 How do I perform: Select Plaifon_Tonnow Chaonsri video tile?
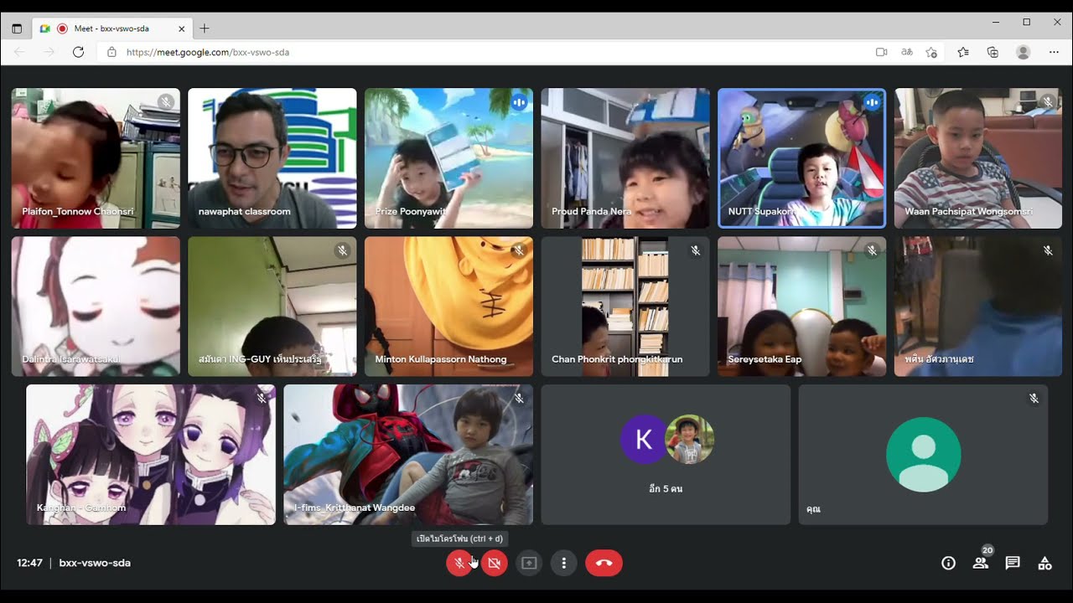(x=96, y=158)
